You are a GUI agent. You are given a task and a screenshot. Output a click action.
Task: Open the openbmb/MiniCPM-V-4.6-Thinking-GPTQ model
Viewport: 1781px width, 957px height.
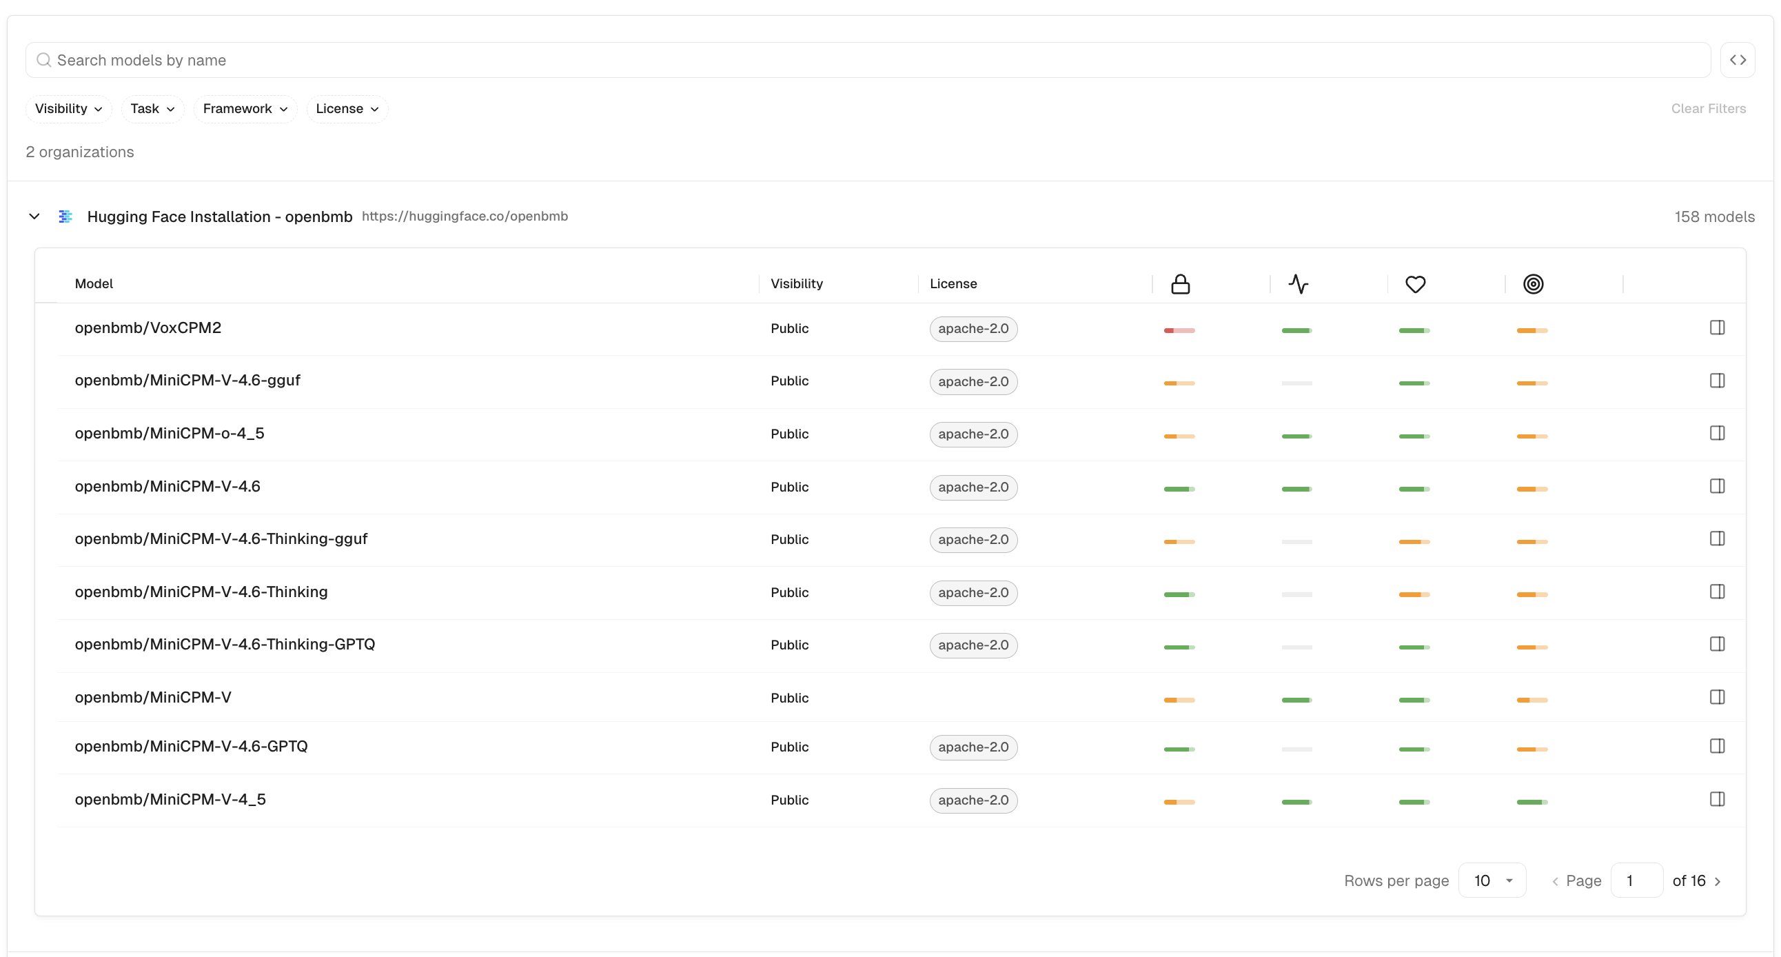point(225,644)
